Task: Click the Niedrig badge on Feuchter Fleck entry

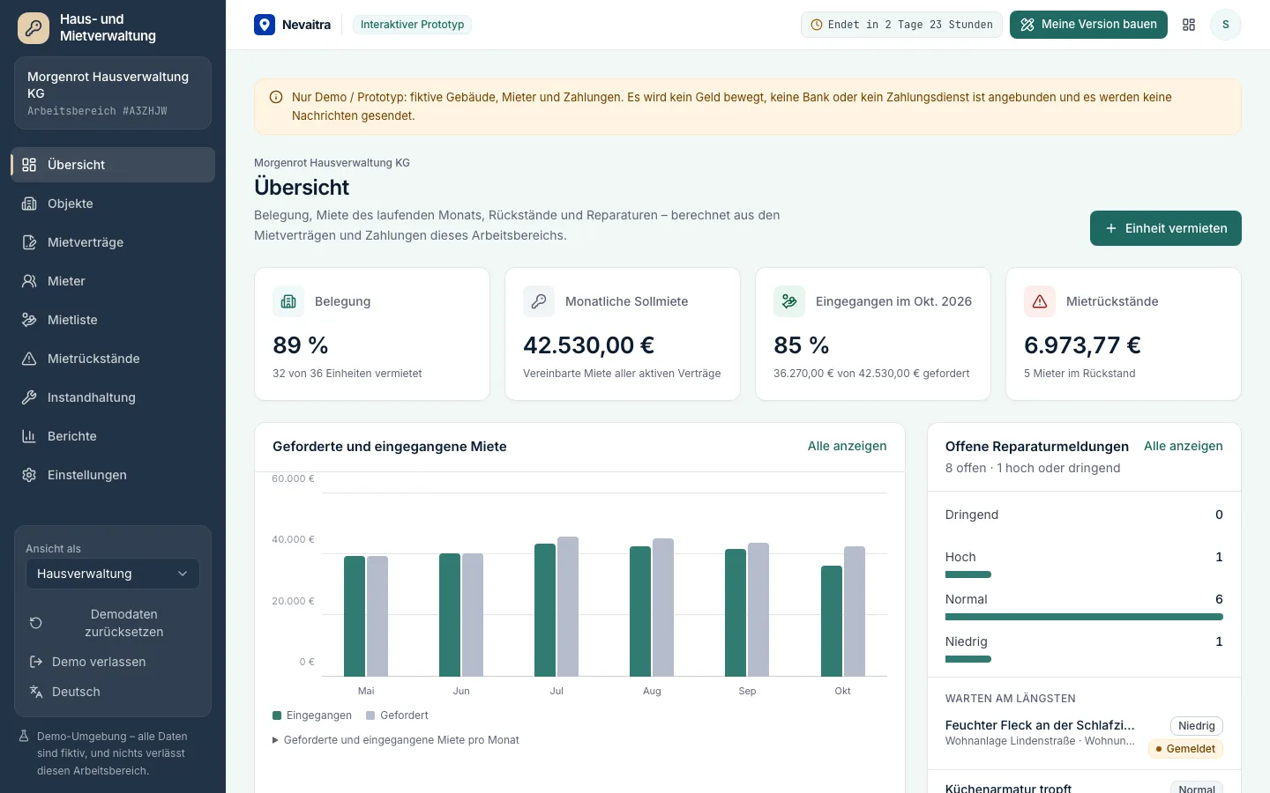Action: point(1197,726)
